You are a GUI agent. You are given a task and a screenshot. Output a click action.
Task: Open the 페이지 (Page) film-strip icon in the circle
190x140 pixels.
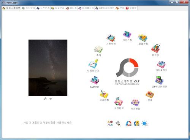[155, 48]
